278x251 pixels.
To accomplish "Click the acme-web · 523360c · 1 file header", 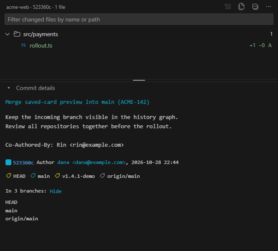I will 36,7.
